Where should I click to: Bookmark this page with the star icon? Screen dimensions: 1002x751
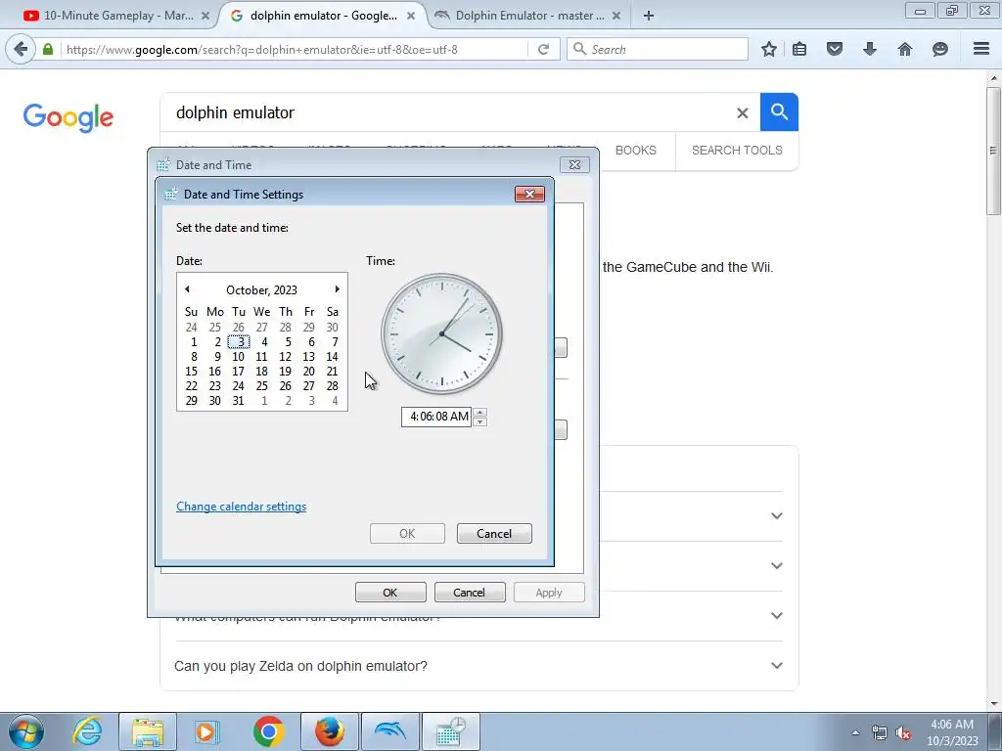pos(769,49)
